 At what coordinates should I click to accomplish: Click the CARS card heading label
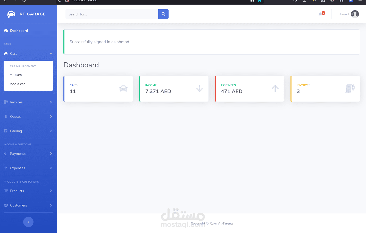pyautogui.click(x=73, y=85)
